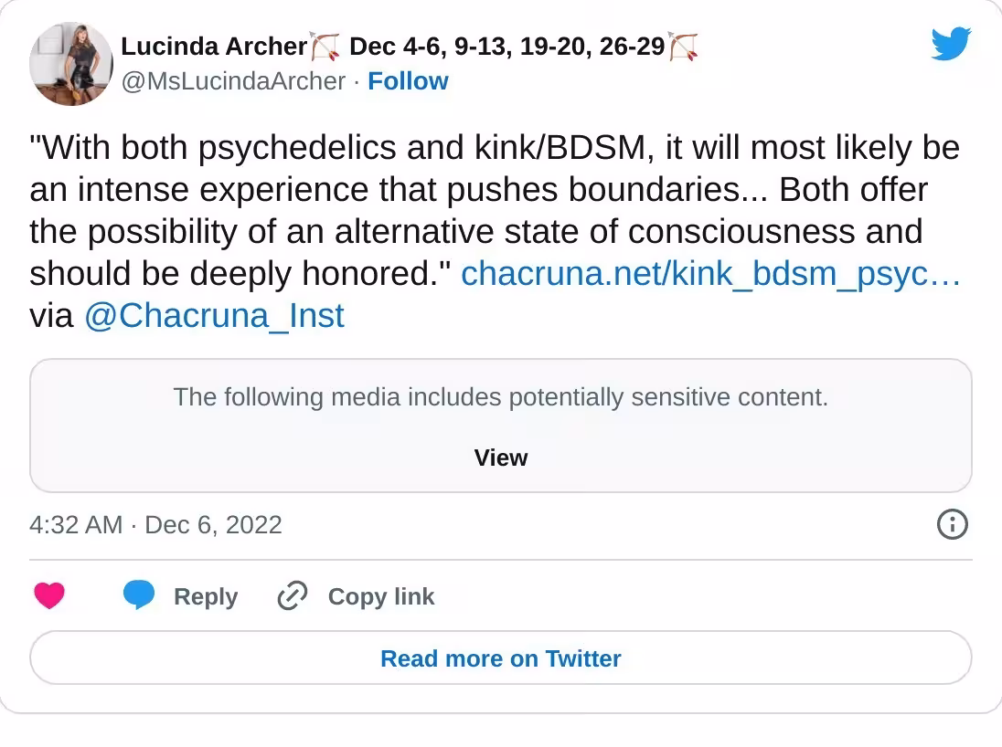Click the Copy link text
The height and width of the screenshot is (747, 1002).
tap(381, 596)
